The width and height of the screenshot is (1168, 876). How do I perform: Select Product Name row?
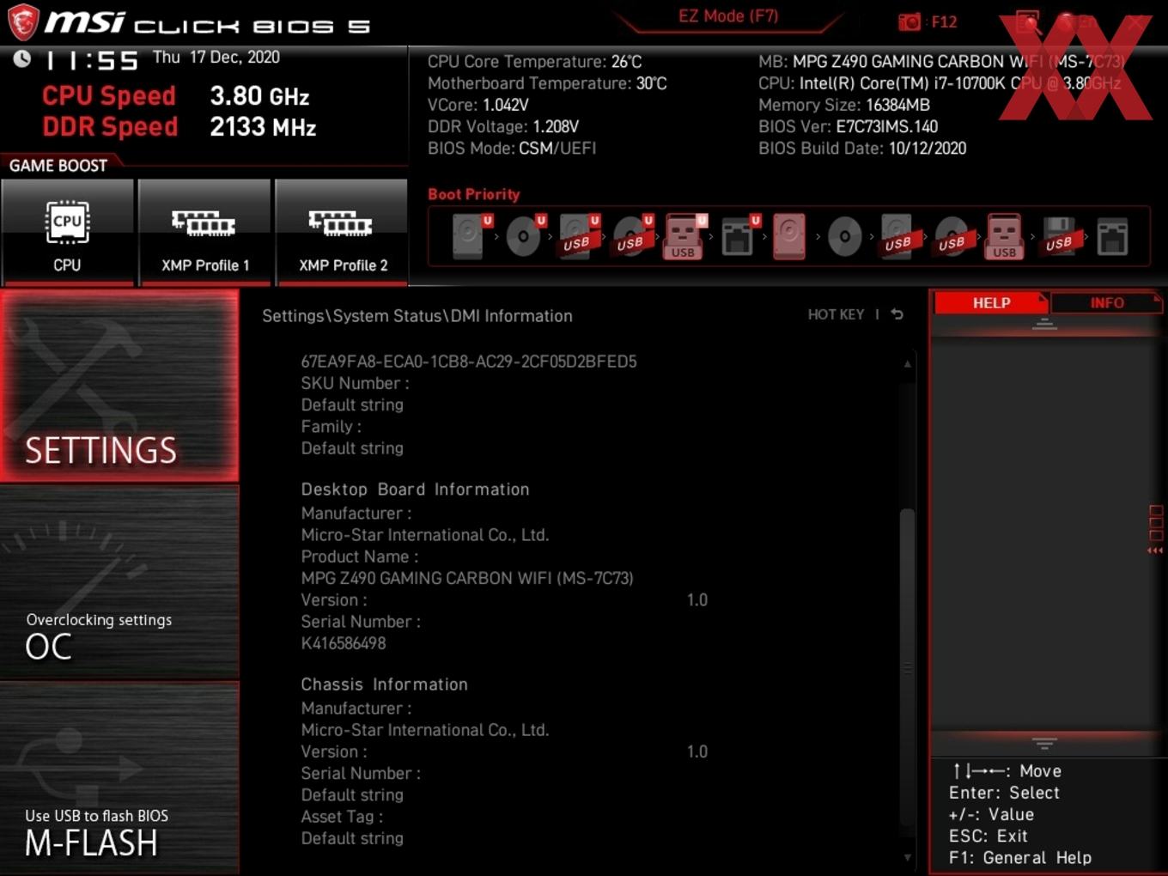pyautogui.click(x=360, y=557)
